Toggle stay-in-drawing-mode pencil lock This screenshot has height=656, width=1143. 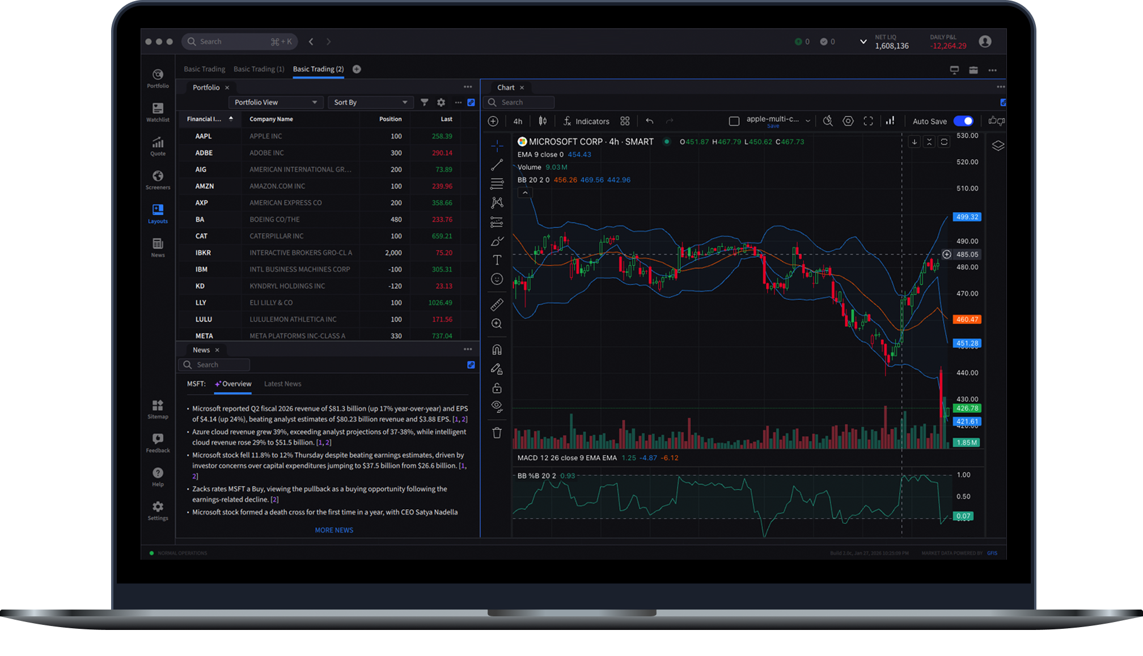click(x=497, y=369)
